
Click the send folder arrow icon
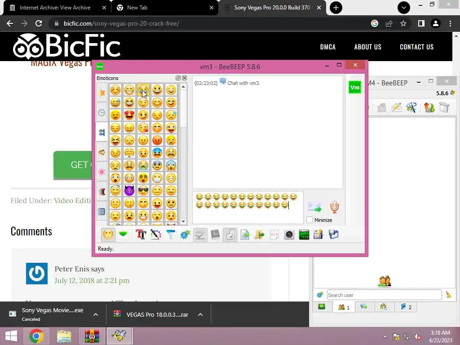pyautogui.click(x=259, y=234)
